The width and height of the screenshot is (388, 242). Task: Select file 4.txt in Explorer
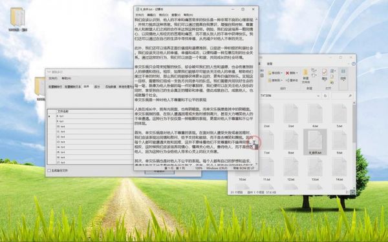[315, 116]
